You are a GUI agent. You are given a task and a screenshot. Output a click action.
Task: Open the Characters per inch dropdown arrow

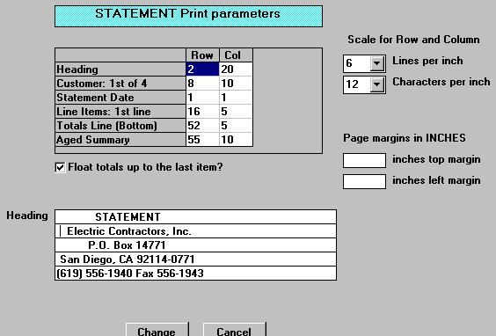[376, 84]
